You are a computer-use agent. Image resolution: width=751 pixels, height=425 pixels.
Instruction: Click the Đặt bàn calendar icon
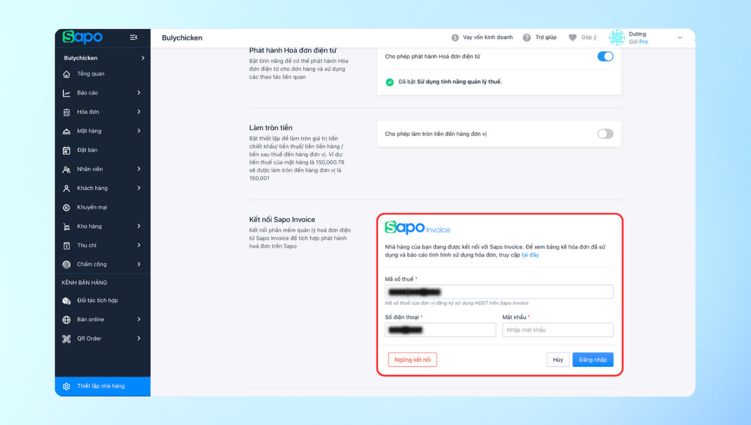click(x=66, y=150)
